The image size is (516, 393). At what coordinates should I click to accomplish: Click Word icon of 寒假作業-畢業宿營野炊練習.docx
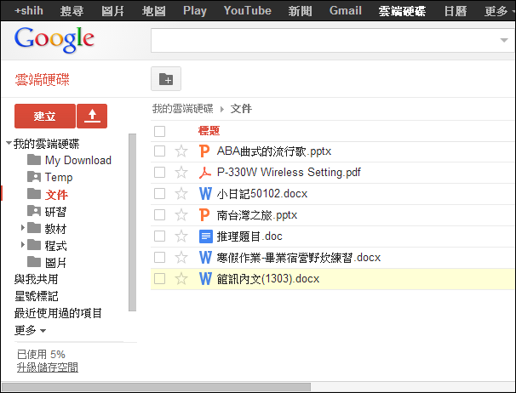coord(205,258)
